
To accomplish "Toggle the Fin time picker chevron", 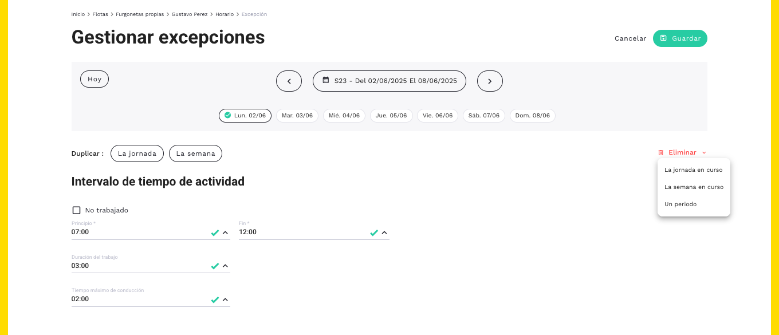I will pyautogui.click(x=384, y=232).
